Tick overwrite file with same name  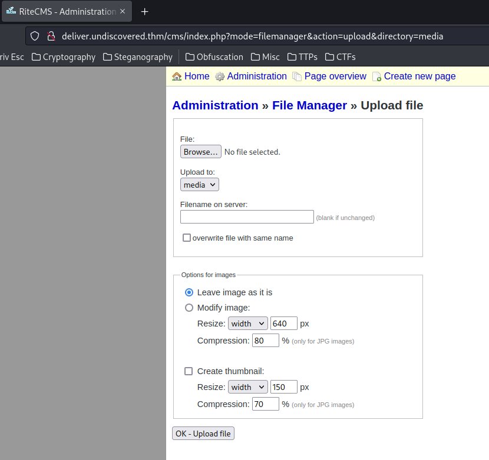click(187, 238)
